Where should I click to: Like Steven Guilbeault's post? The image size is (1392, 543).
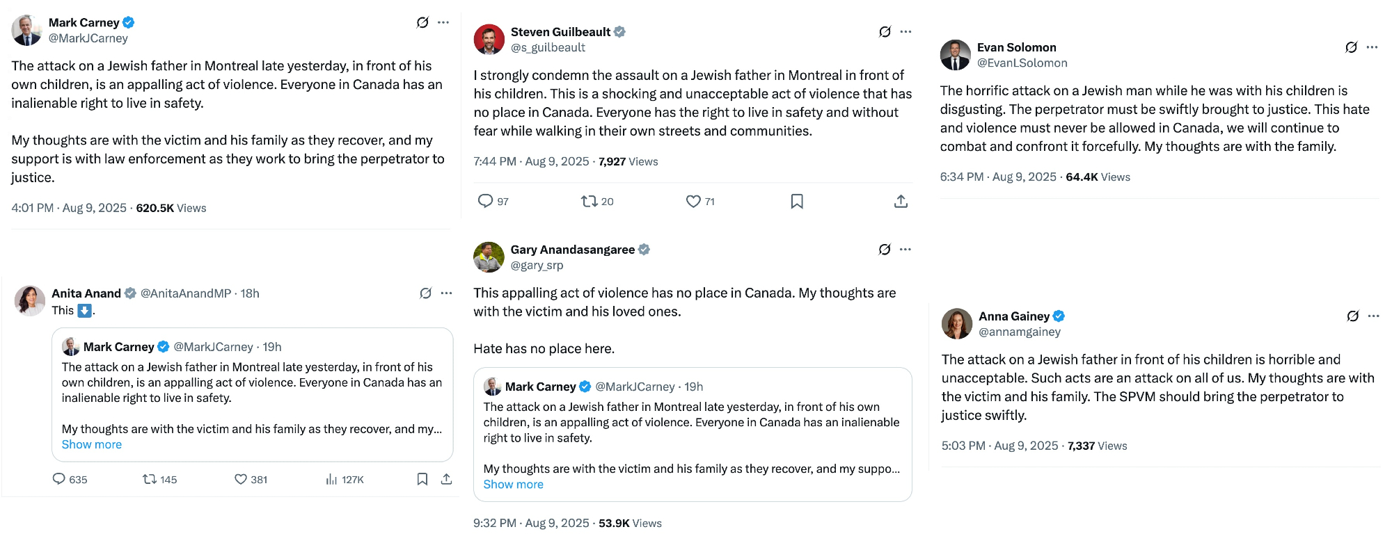(693, 201)
